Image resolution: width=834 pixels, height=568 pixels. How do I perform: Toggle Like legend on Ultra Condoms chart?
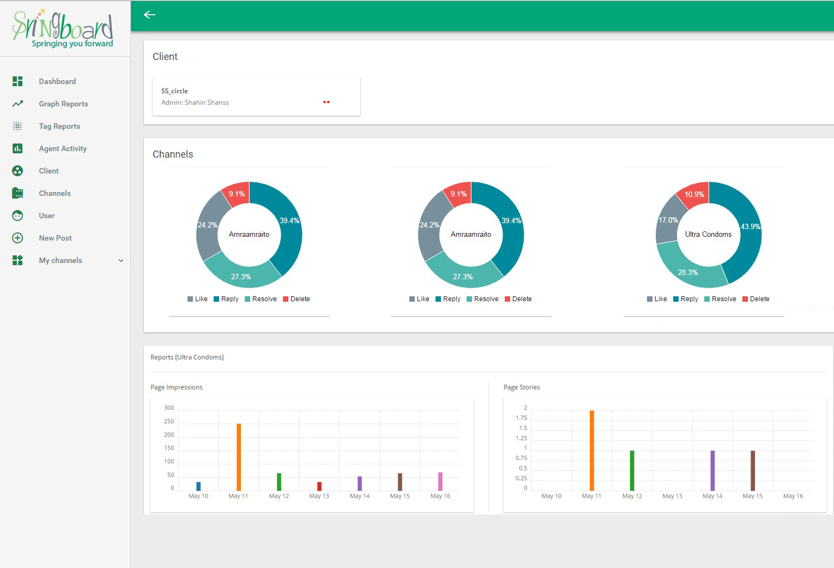(657, 299)
